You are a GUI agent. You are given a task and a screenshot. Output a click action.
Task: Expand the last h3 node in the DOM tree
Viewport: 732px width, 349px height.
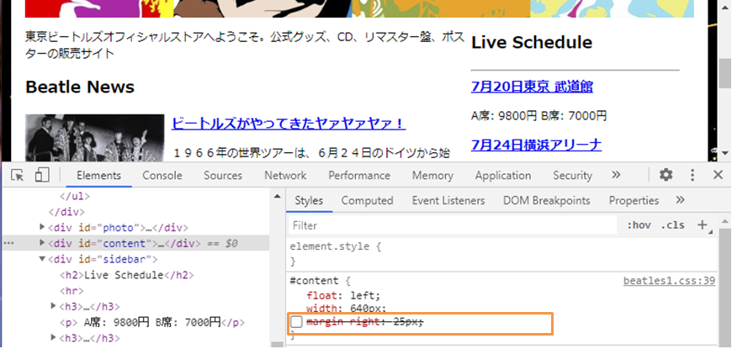(54, 337)
